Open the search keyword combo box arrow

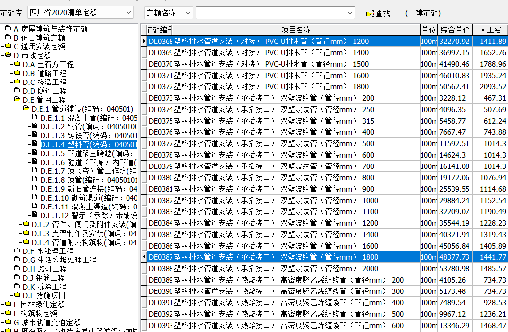350,13
